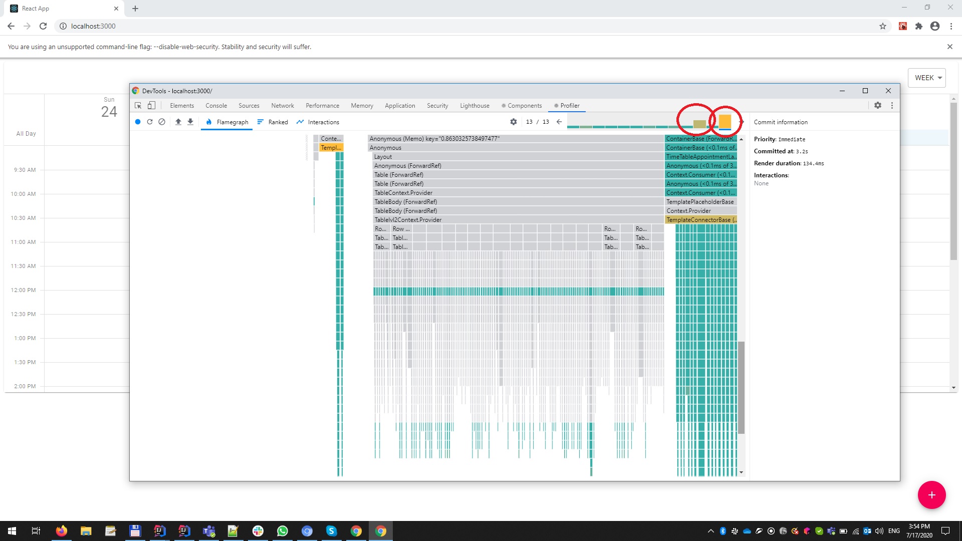Click reload and start profiling icon
This screenshot has width=962, height=541.
[150, 122]
